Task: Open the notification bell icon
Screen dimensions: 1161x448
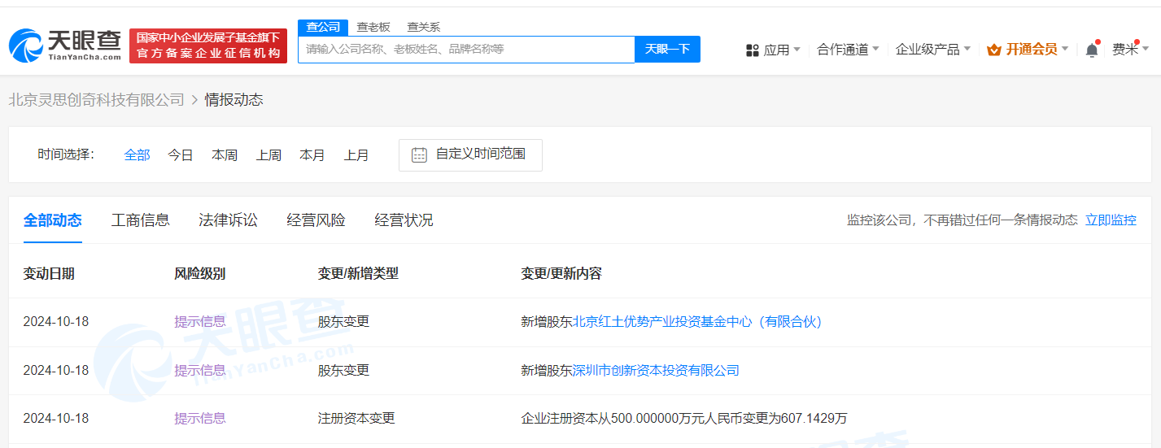Action: pyautogui.click(x=1092, y=50)
